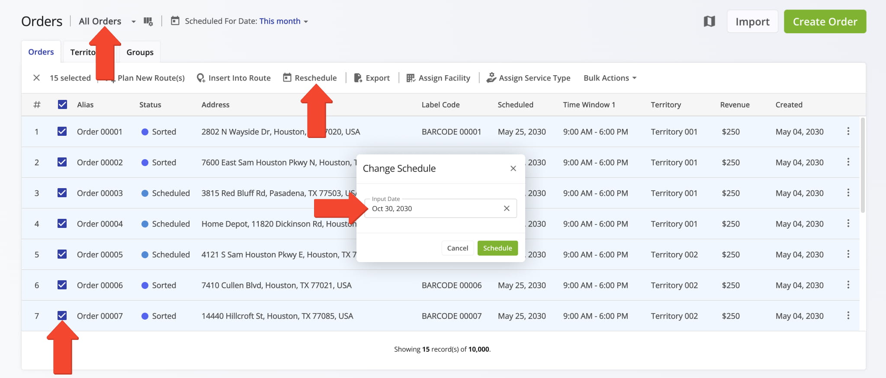Click the Create Order button

point(825,22)
